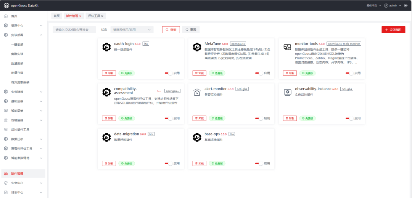Toggle the oauth-login 启用 switch
The height and width of the screenshot is (198, 412).
pos(169,73)
